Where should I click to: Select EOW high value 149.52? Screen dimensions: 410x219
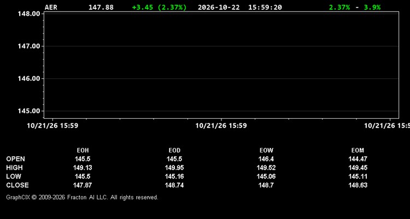(266, 168)
